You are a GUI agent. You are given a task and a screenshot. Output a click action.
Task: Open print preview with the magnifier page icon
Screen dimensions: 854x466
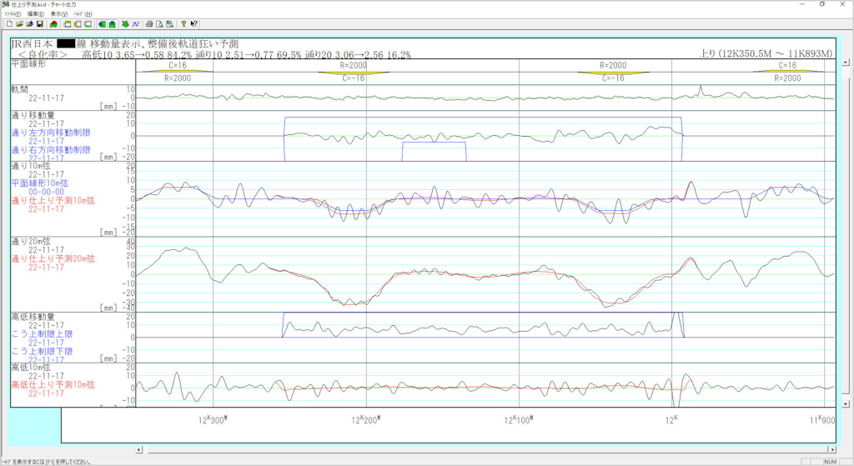(159, 24)
